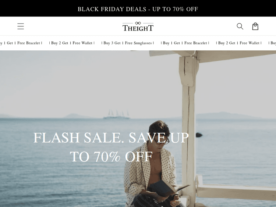The width and height of the screenshot is (276, 207).
Task: Open the shopping bag cart icon
Action: click(255, 26)
